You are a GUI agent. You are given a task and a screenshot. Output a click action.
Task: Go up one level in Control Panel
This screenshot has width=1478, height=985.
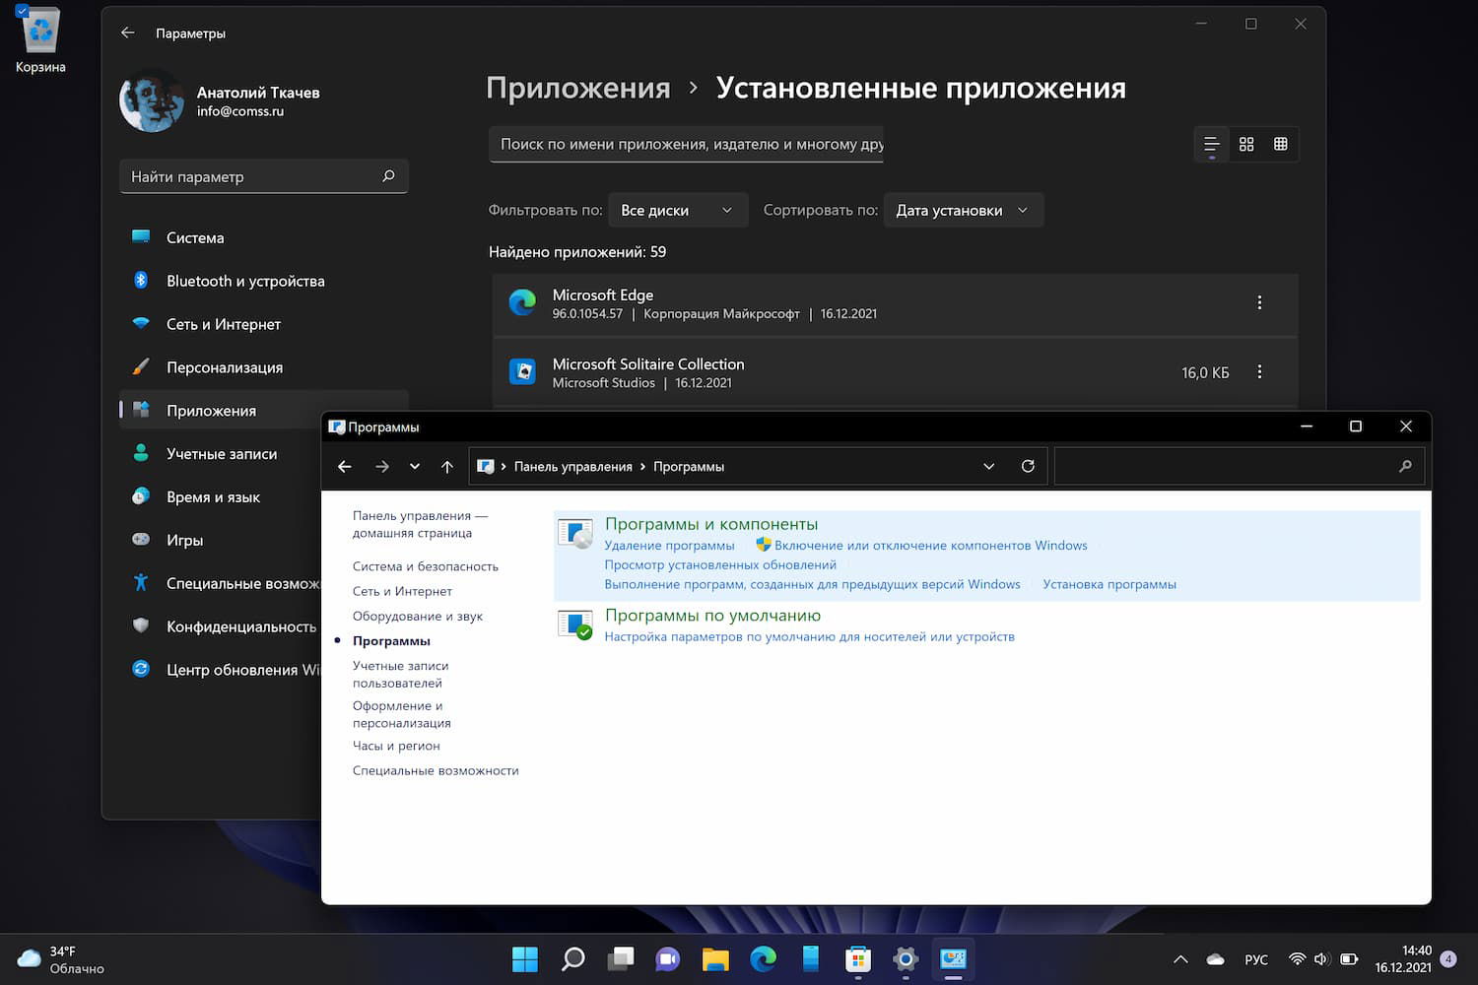(447, 467)
